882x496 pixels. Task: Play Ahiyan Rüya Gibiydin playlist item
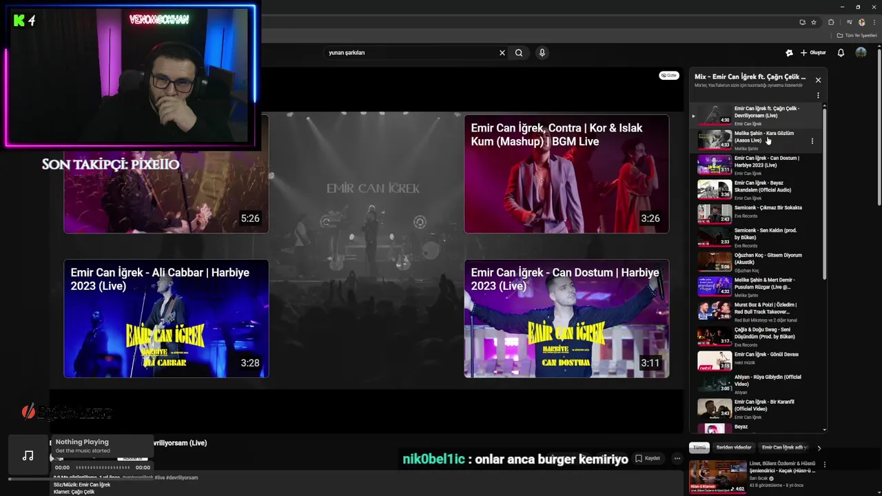click(x=756, y=384)
